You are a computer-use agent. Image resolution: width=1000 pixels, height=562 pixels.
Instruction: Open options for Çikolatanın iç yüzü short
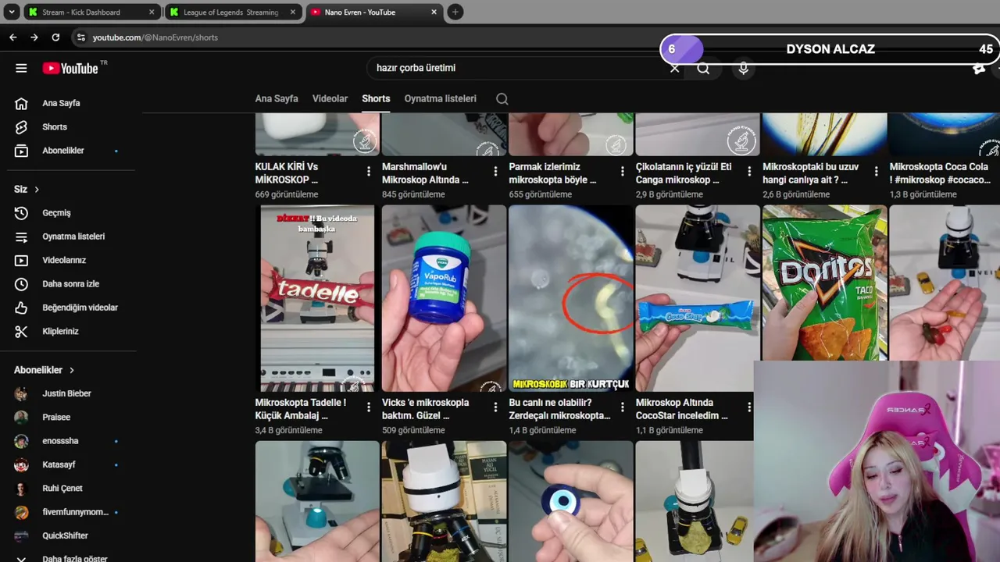[x=749, y=171]
